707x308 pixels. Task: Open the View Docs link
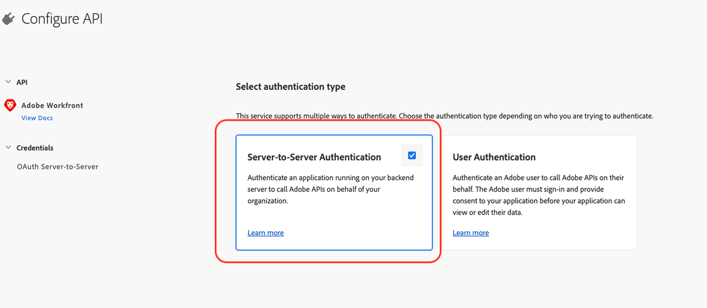(x=37, y=118)
